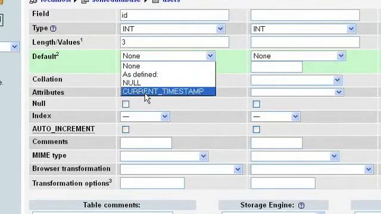
Task: Click the 'Collation' row label
Action: coord(48,79)
